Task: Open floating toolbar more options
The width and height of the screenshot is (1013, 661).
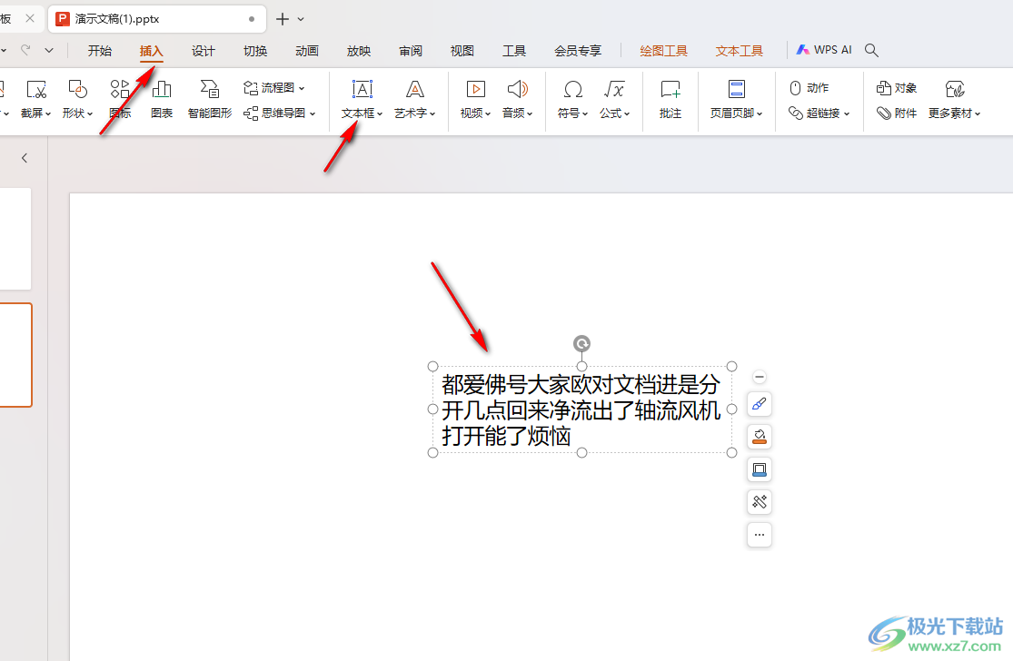Action: (760, 535)
